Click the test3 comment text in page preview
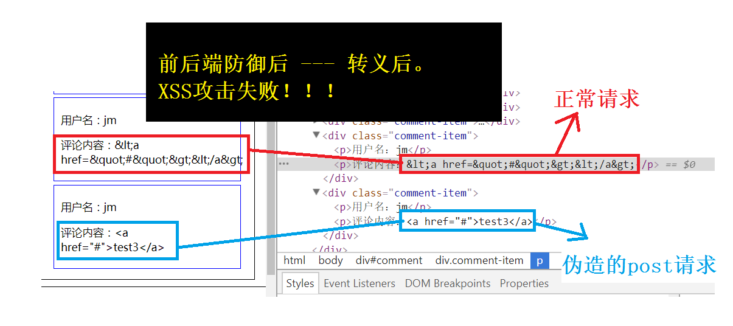The width and height of the screenshot is (733, 326). tap(117, 240)
